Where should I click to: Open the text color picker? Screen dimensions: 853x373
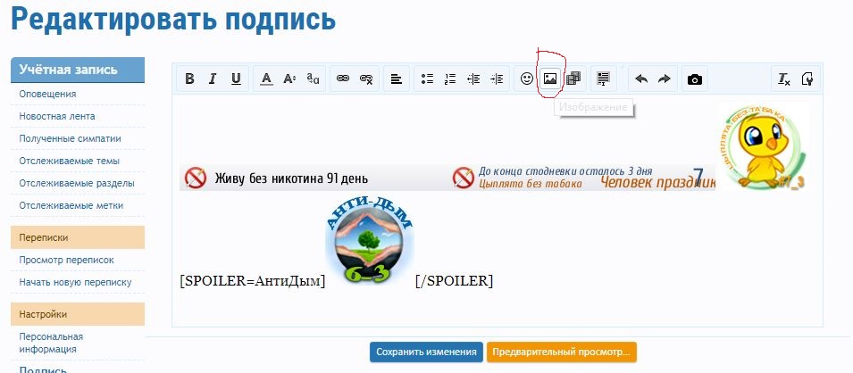pyautogui.click(x=266, y=79)
